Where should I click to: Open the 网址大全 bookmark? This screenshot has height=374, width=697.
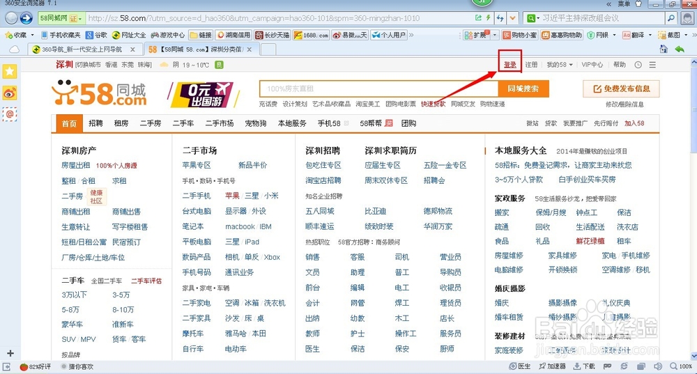click(x=129, y=35)
